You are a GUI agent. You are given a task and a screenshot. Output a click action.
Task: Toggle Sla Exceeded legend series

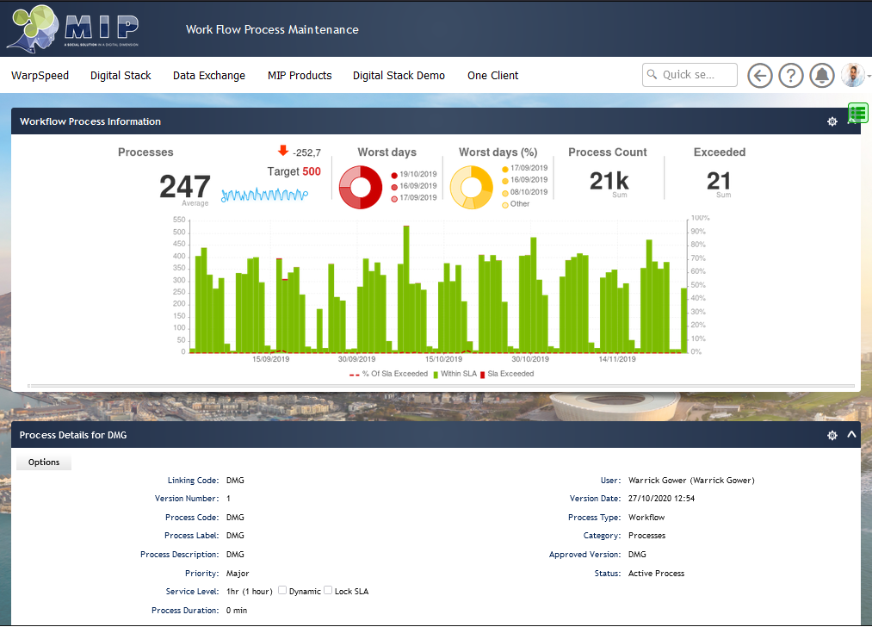[x=508, y=374]
